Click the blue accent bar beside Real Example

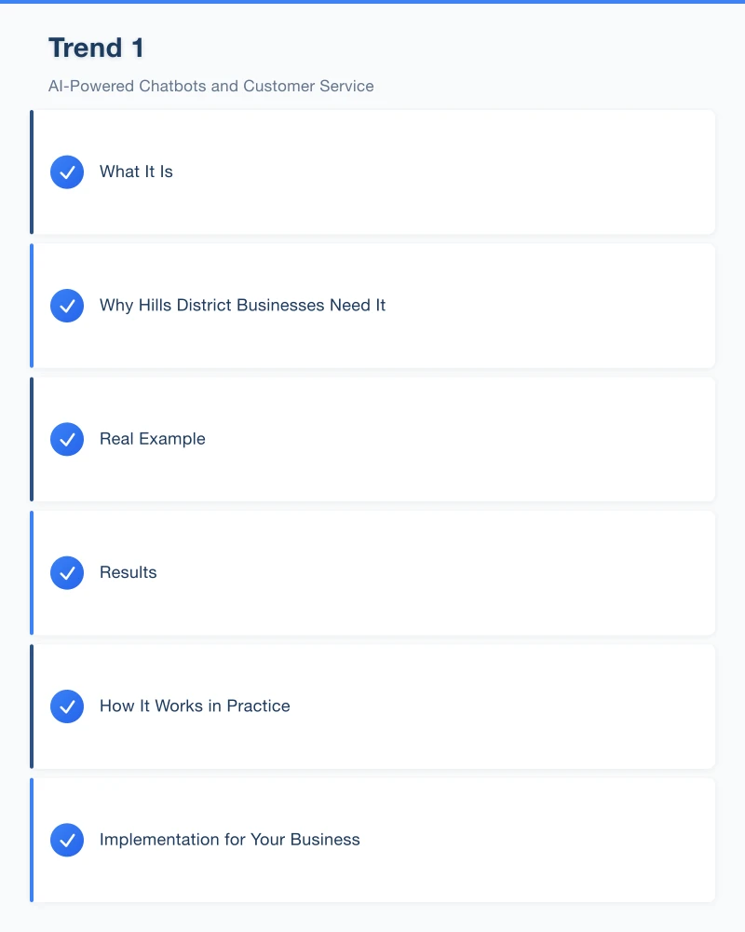(x=32, y=439)
